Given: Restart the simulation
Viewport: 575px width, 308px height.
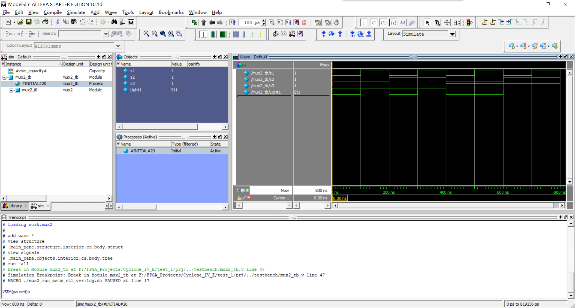Looking at the screenshot, I should (233, 22).
